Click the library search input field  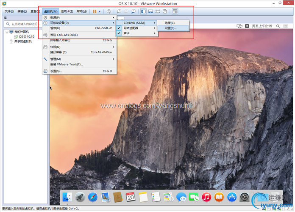point(25,24)
